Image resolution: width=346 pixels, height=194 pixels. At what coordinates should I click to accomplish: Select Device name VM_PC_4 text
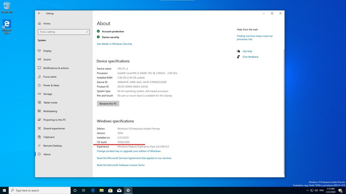click(123, 69)
